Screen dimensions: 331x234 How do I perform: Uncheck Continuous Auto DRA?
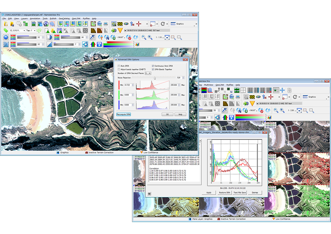click(x=153, y=66)
